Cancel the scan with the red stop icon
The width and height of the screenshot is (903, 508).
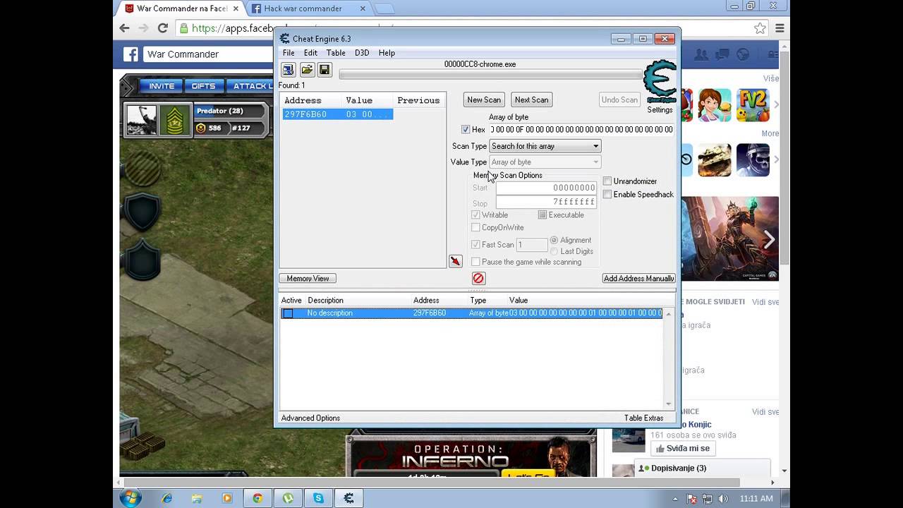(x=478, y=278)
